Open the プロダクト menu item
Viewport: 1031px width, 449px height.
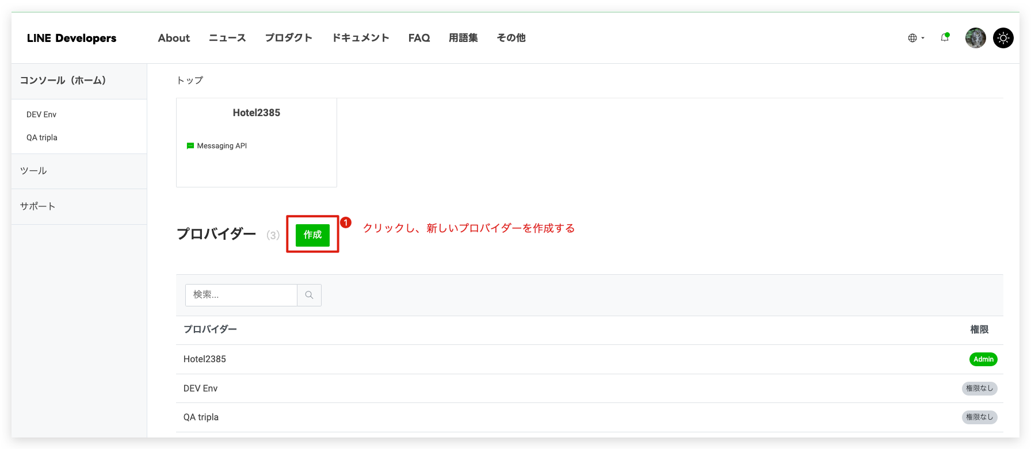click(x=289, y=38)
